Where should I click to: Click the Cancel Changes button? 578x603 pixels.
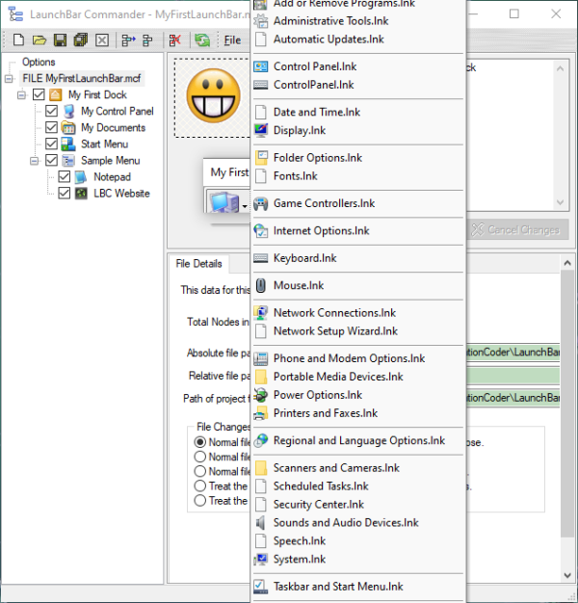pyautogui.click(x=517, y=230)
